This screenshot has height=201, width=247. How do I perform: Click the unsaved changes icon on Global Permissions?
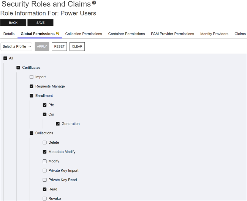(58, 34)
